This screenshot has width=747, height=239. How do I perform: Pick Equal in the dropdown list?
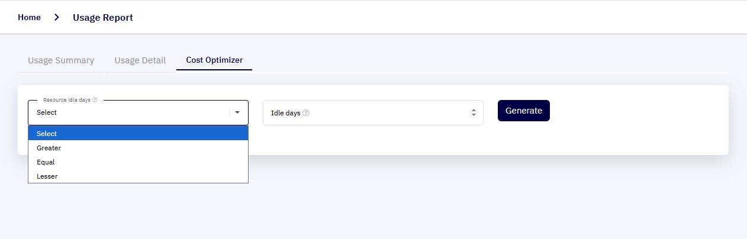pyautogui.click(x=138, y=162)
